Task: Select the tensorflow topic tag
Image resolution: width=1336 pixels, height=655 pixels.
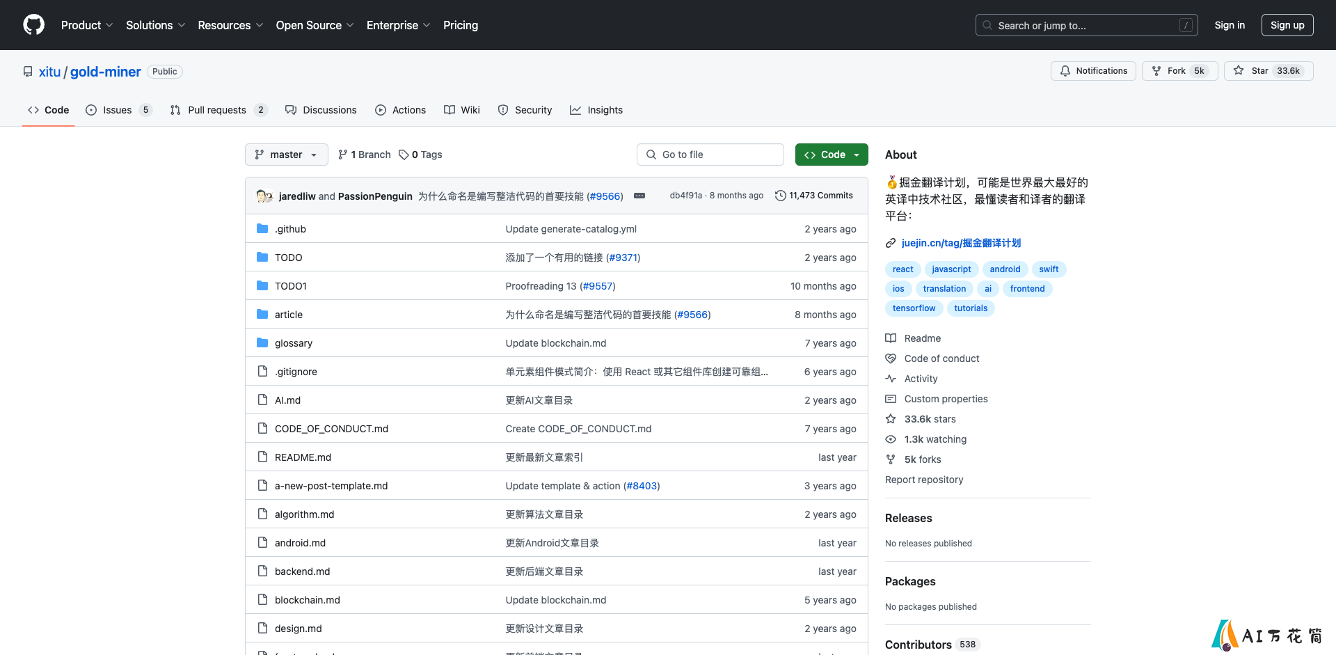Action: point(914,308)
